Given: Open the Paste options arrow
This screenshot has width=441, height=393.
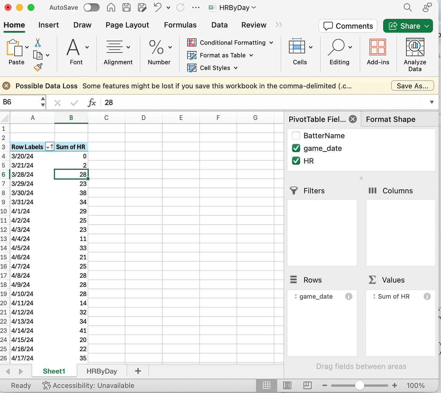Looking at the screenshot, I should point(27,47).
